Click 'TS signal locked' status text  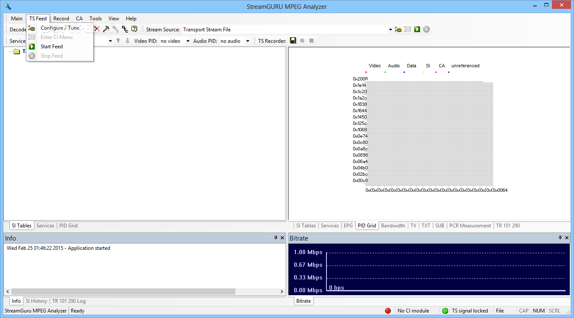tap(470, 311)
